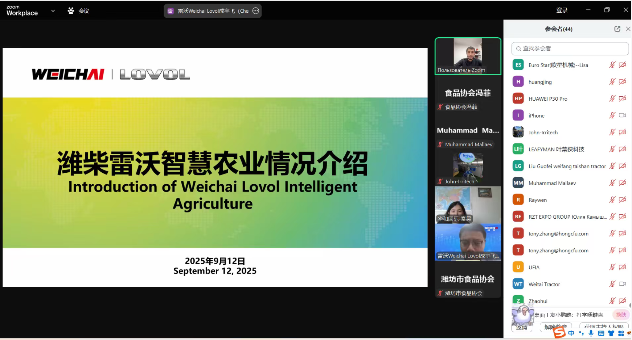Toggle the Sogou punctuation mode icon
The height and width of the screenshot is (340, 632).
tap(581, 333)
